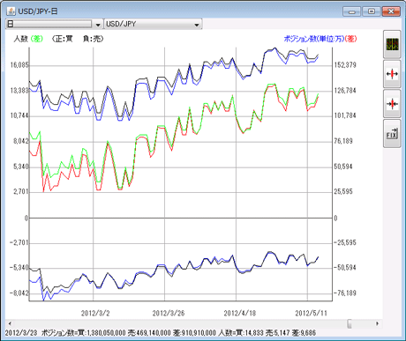
Task: Click the 13,383 left axis value
Action: click(19, 91)
